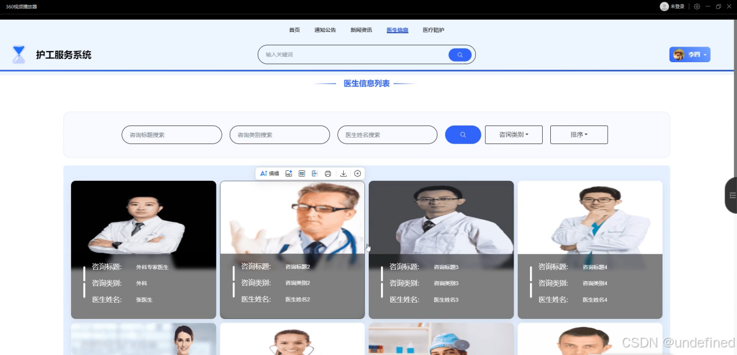Click the text 医生姓名2
Screen dimensions: 737x355
tap(298, 300)
